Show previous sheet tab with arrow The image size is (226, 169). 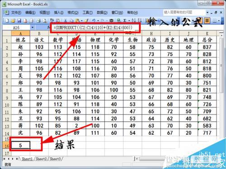coord(9,159)
